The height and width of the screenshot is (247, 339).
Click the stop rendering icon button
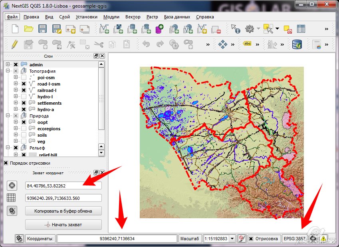tap(242, 239)
